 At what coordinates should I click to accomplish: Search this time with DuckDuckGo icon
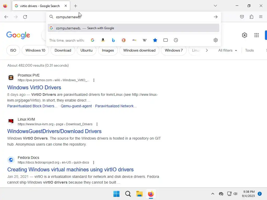click(x=124, y=40)
